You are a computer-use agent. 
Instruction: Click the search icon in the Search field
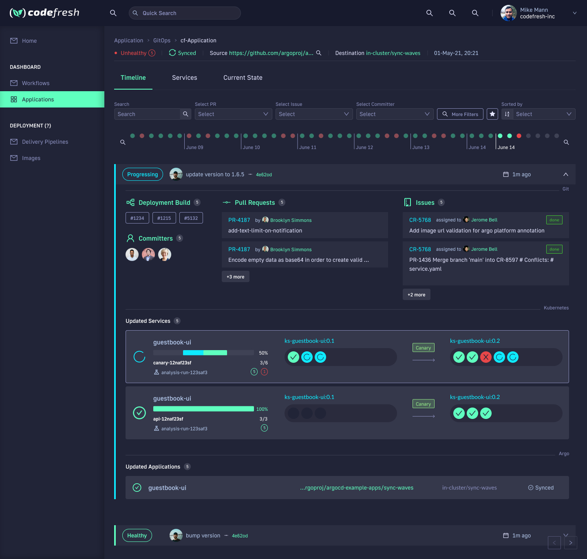[x=185, y=114]
